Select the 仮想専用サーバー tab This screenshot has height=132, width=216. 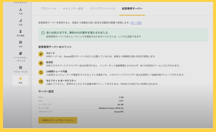132,9
